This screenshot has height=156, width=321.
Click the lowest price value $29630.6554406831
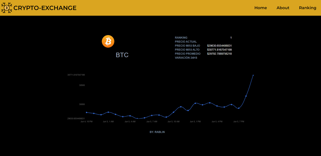(x=219, y=46)
